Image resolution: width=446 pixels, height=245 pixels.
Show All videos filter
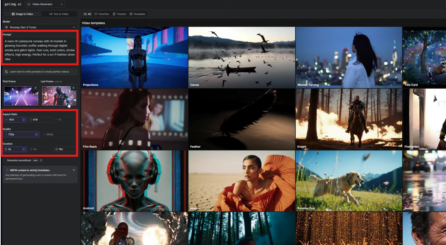[x=87, y=14]
